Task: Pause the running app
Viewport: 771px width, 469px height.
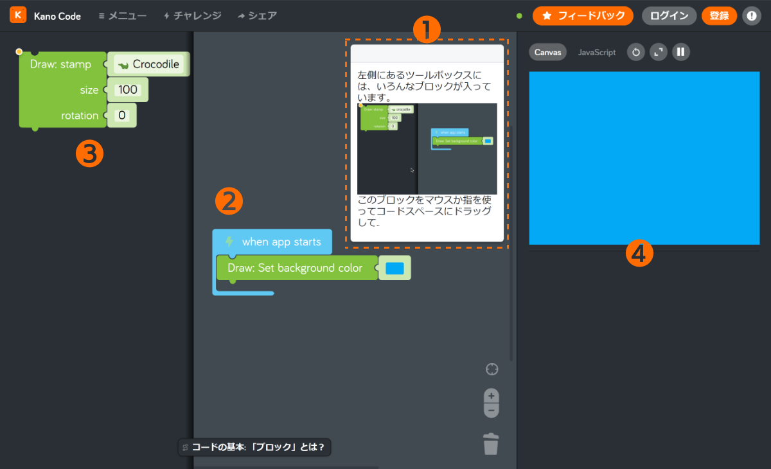Action: click(680, 52)
